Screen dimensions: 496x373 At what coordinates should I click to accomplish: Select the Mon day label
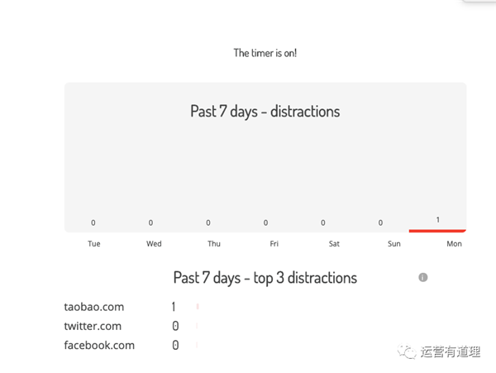(454, 244)
